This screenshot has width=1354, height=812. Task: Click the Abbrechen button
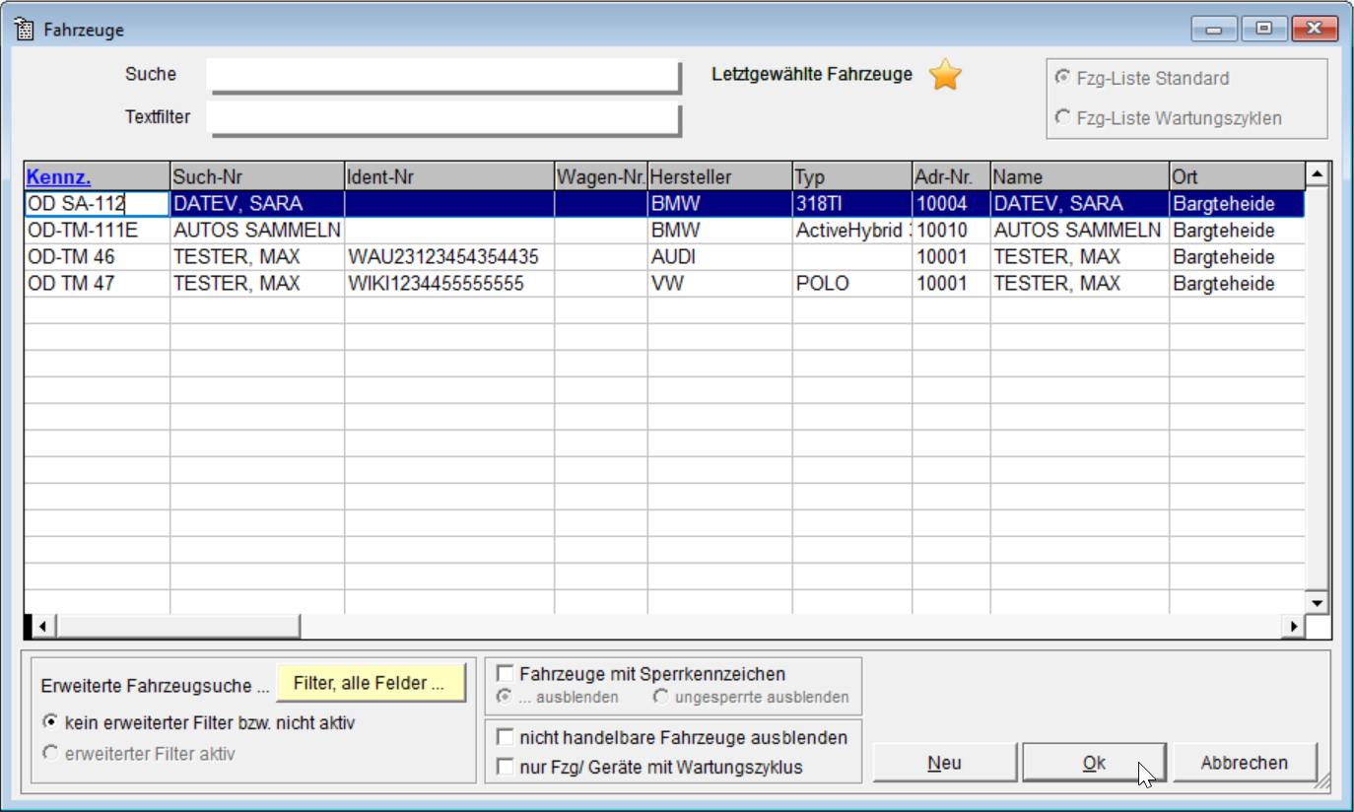pos(1244,763)
